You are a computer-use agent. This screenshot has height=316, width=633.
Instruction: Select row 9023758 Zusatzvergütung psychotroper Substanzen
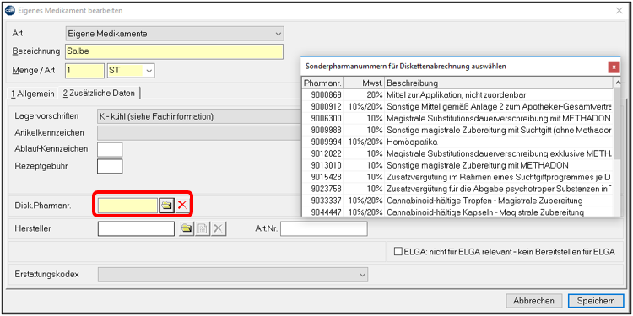click(457, 189)
